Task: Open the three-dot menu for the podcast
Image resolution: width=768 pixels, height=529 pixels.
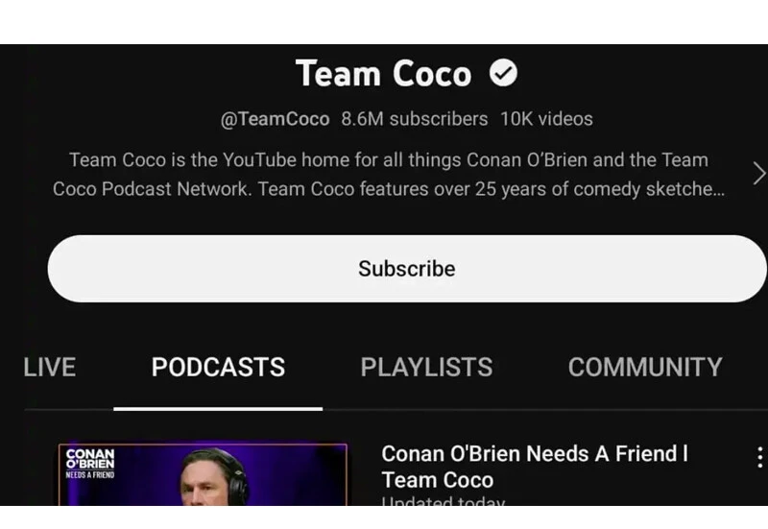Action: coord(758,457)
